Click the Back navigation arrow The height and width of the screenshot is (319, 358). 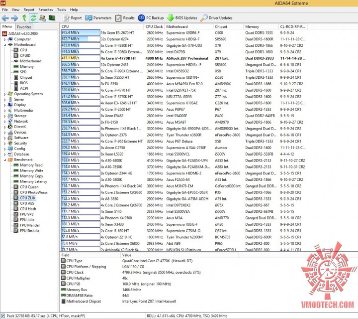coord(5,18)
